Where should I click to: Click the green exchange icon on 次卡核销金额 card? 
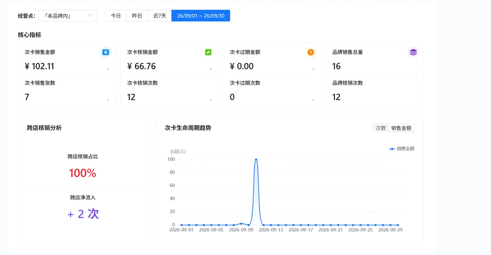coord(208,52)
